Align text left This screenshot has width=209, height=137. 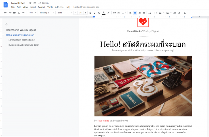131,13
